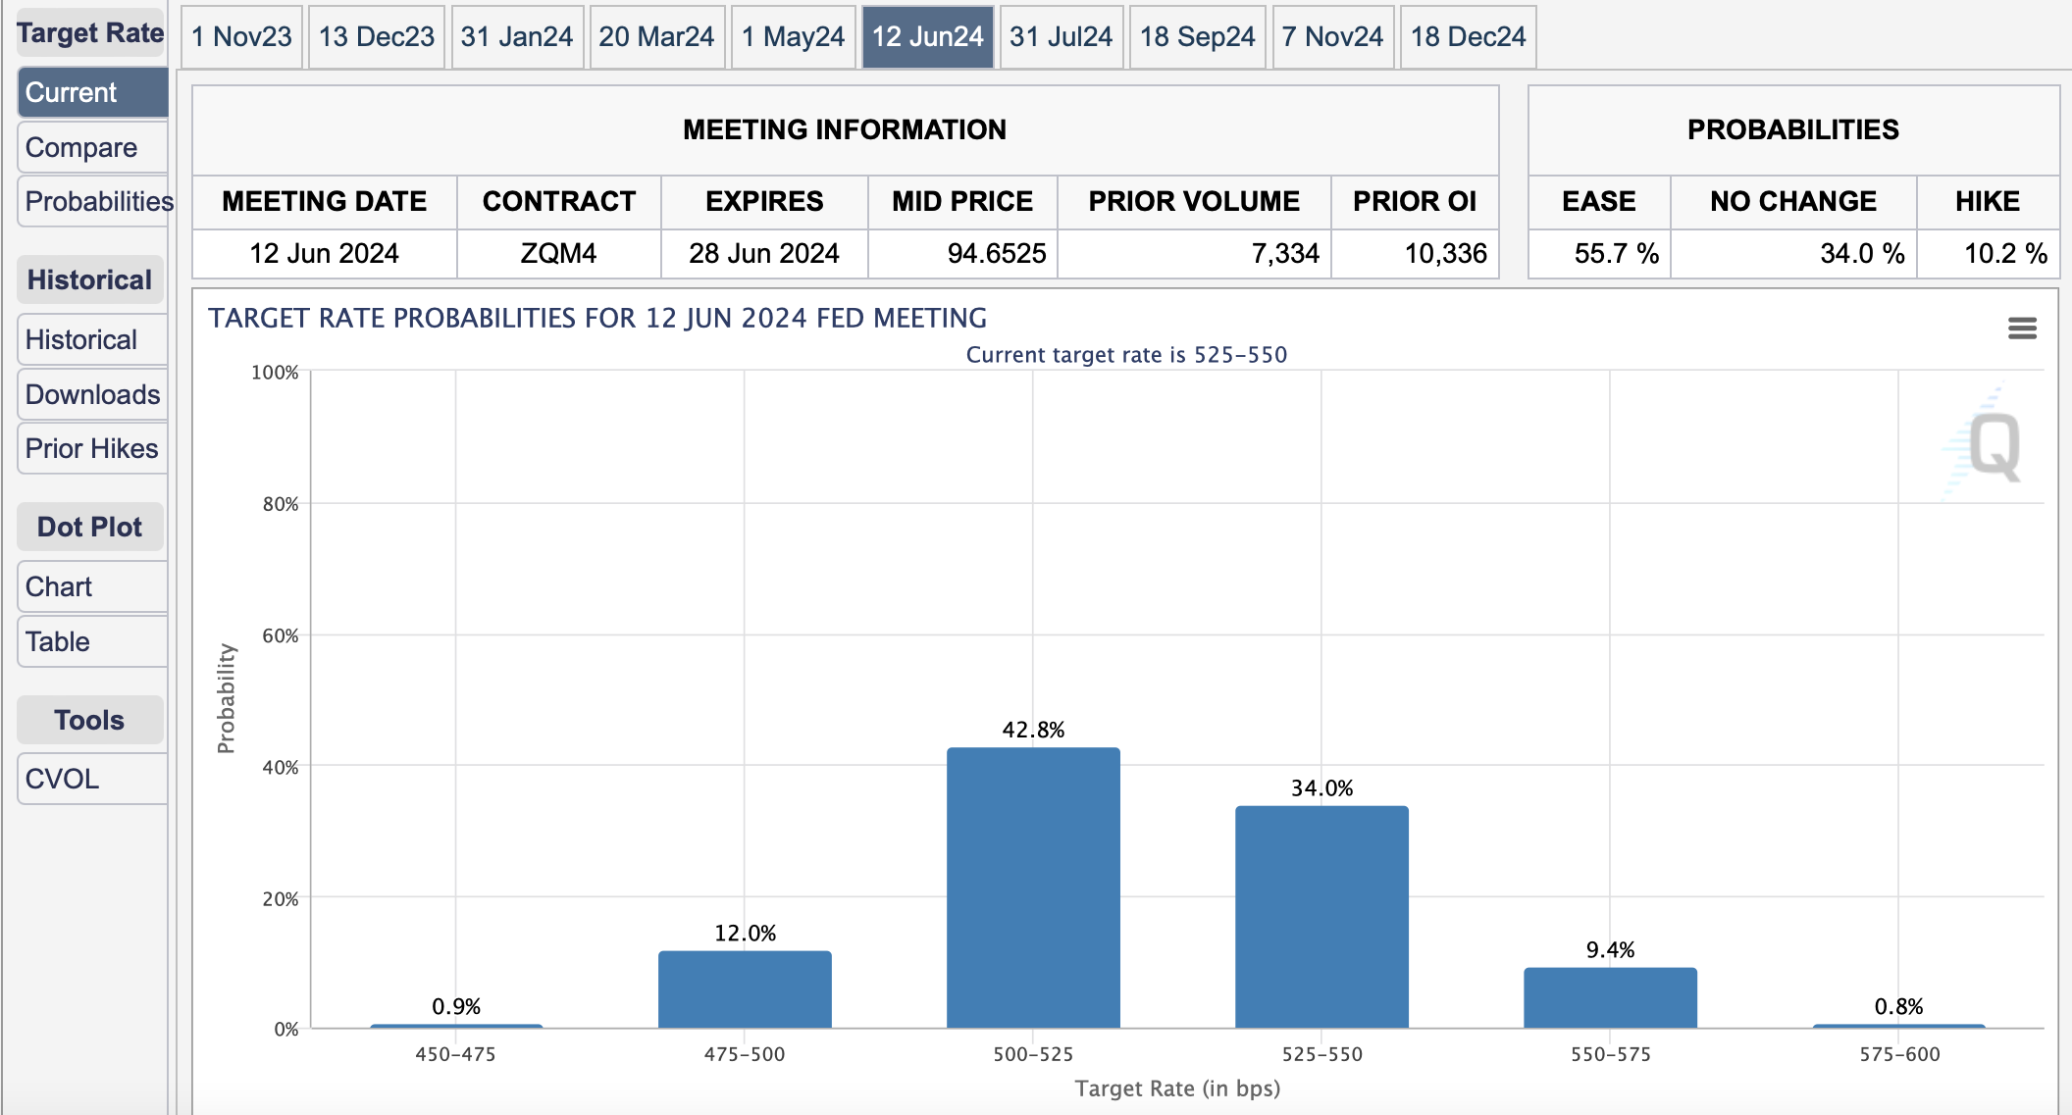This screenshot has width=2072, height=1115.
Task: Click the 28 Jun 2024 expires cell
Action: click(x=764, y=254)
